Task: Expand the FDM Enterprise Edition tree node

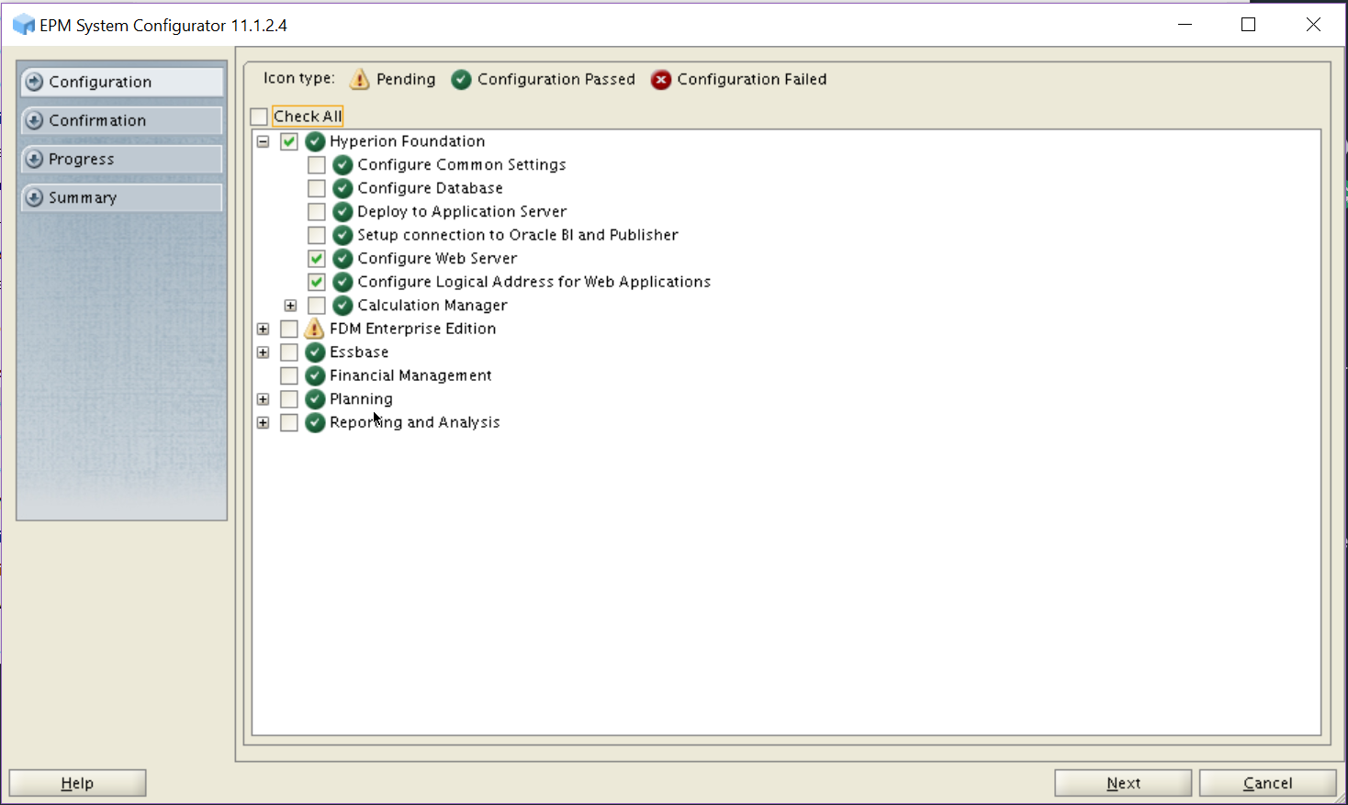Action: coord(264,329)
